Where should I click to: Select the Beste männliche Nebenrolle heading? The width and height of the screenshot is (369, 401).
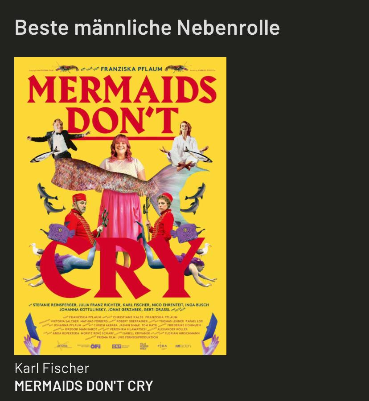pos(147,27)
